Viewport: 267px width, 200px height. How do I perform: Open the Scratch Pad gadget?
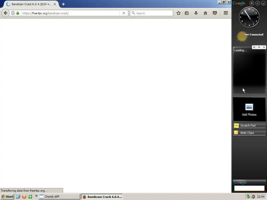pyautogui.click(x=249, y=126)
